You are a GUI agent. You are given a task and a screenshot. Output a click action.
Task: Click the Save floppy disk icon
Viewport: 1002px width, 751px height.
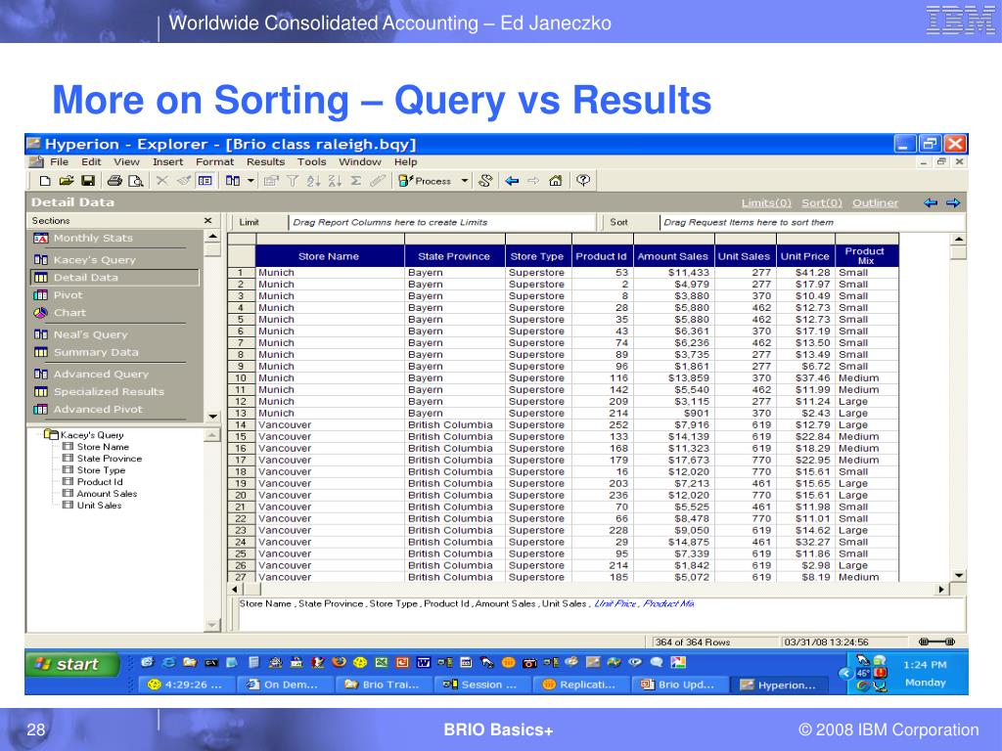pyautogui.click(x=88, y=181)
